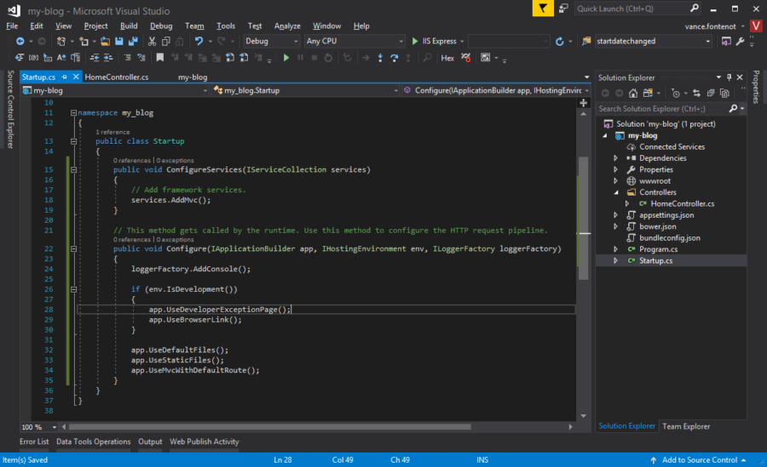
Task: Click the Pending Changes Filter clock icon
Action: click(676, 94)
